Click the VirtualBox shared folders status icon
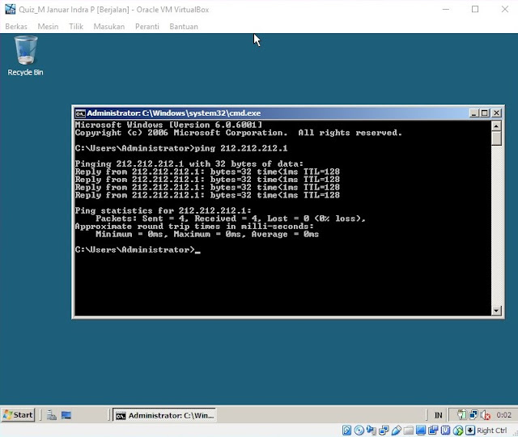This screenshot has height=437, width=518. pos(408,431)
